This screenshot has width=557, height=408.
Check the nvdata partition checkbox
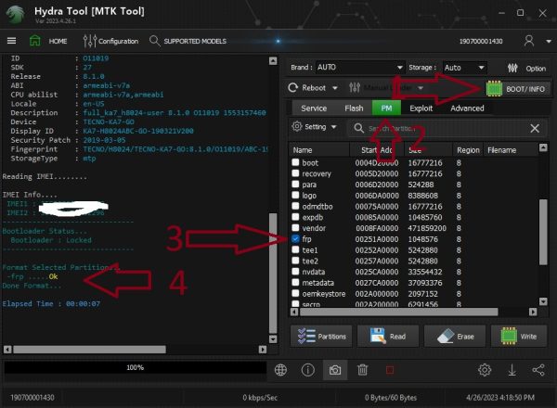(x=295, y=272)
